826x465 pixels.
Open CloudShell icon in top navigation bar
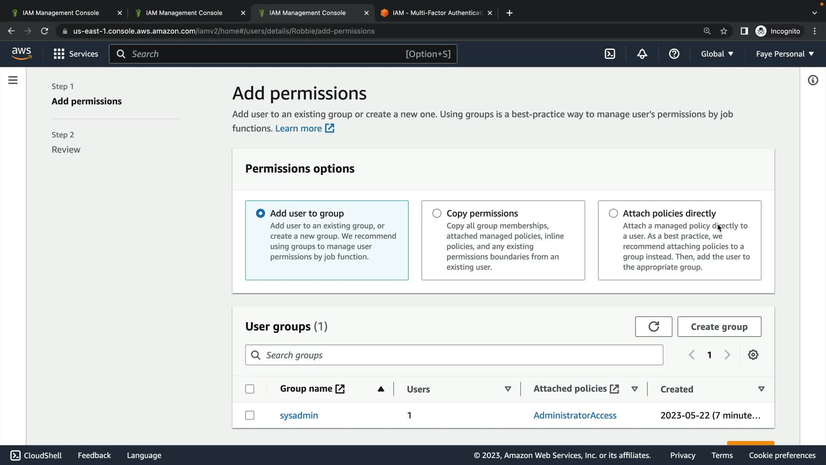click(610, 54)
